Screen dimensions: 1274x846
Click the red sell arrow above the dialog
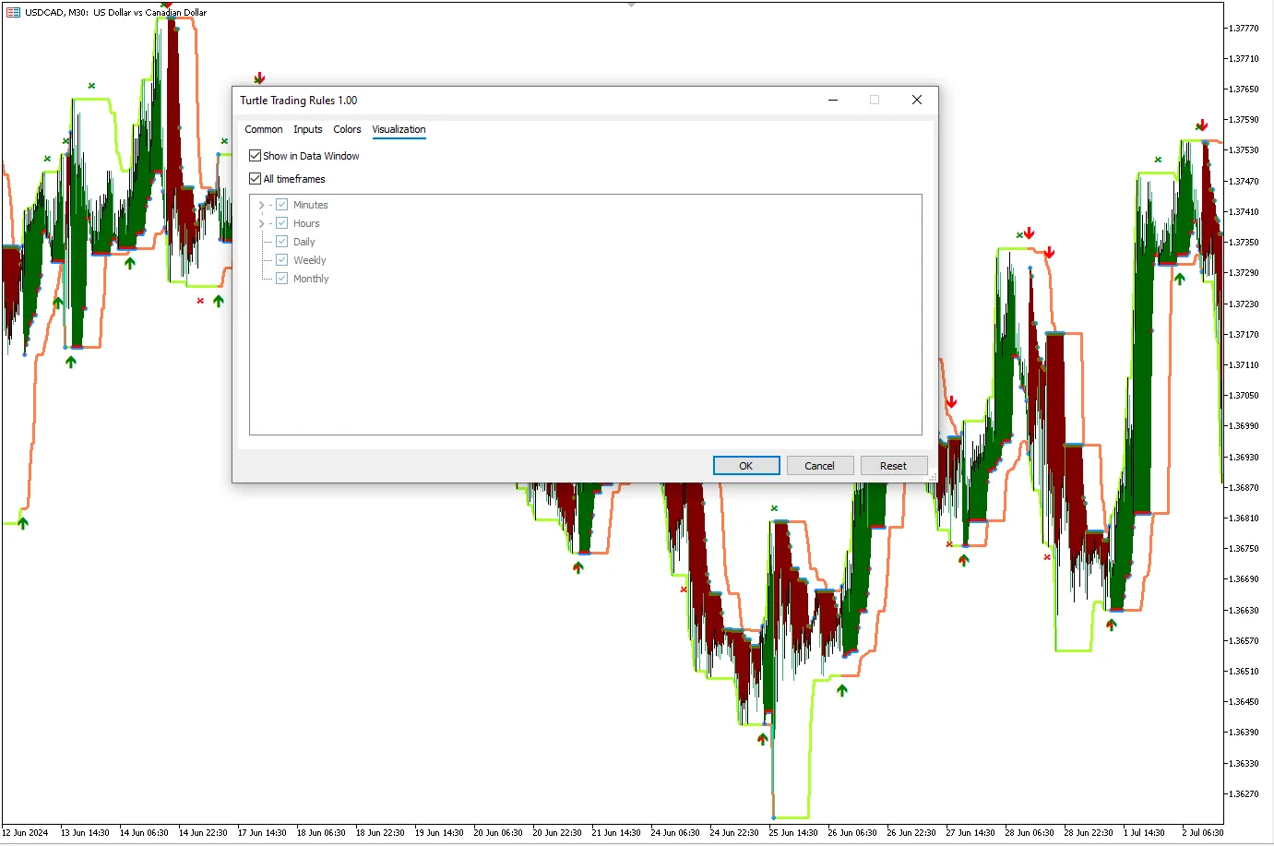(260, 77)
